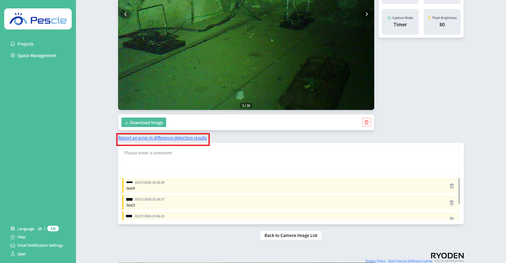Open the Privacy Policy link

[x=376, y=261]
